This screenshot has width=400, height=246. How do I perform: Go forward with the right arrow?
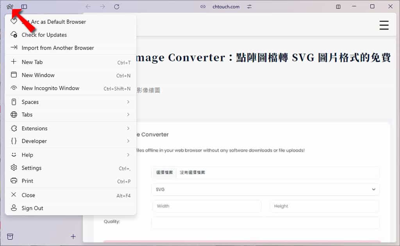(103, 7)
